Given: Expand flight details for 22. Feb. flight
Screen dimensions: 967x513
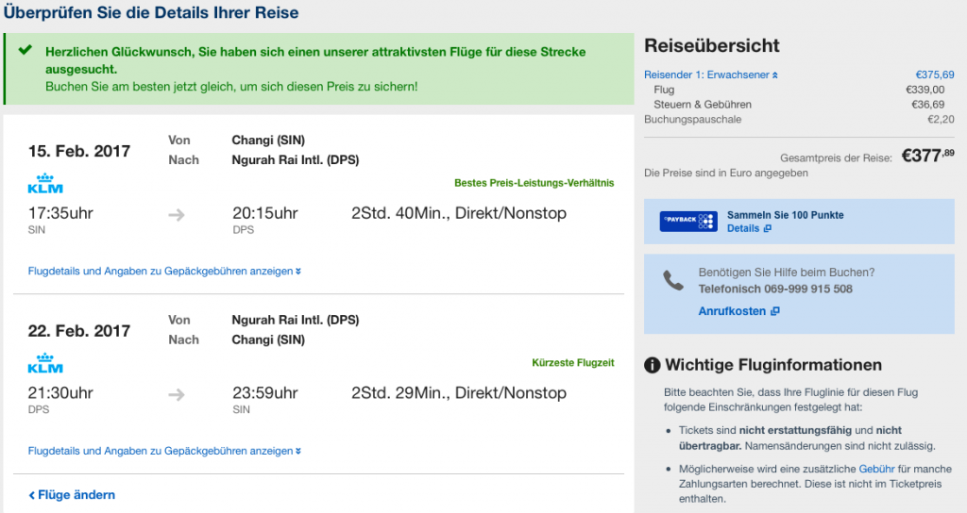Looking at the screenshot, I should pyautogui.click(x=164, y=451).
